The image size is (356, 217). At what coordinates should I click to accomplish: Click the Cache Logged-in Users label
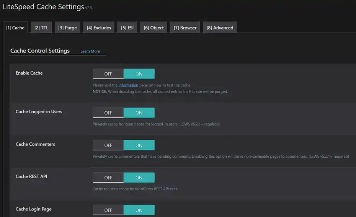(x=39, y=112)
